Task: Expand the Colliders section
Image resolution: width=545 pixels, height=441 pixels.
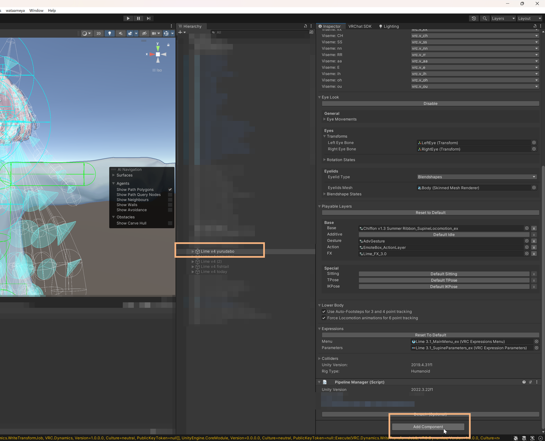Action: 320,358
